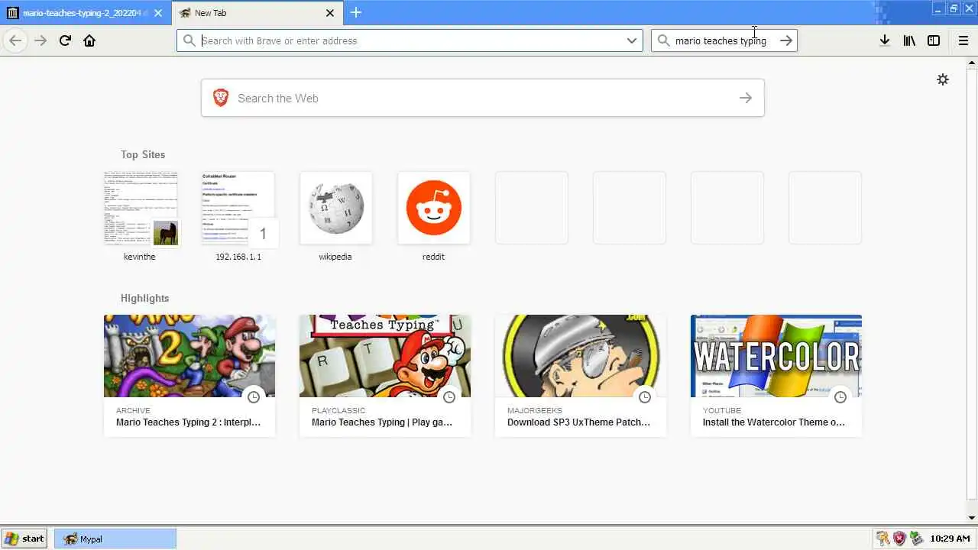
Task: Click the 10:29 AM taskbar clock
Action: click(x=950, y=539)
